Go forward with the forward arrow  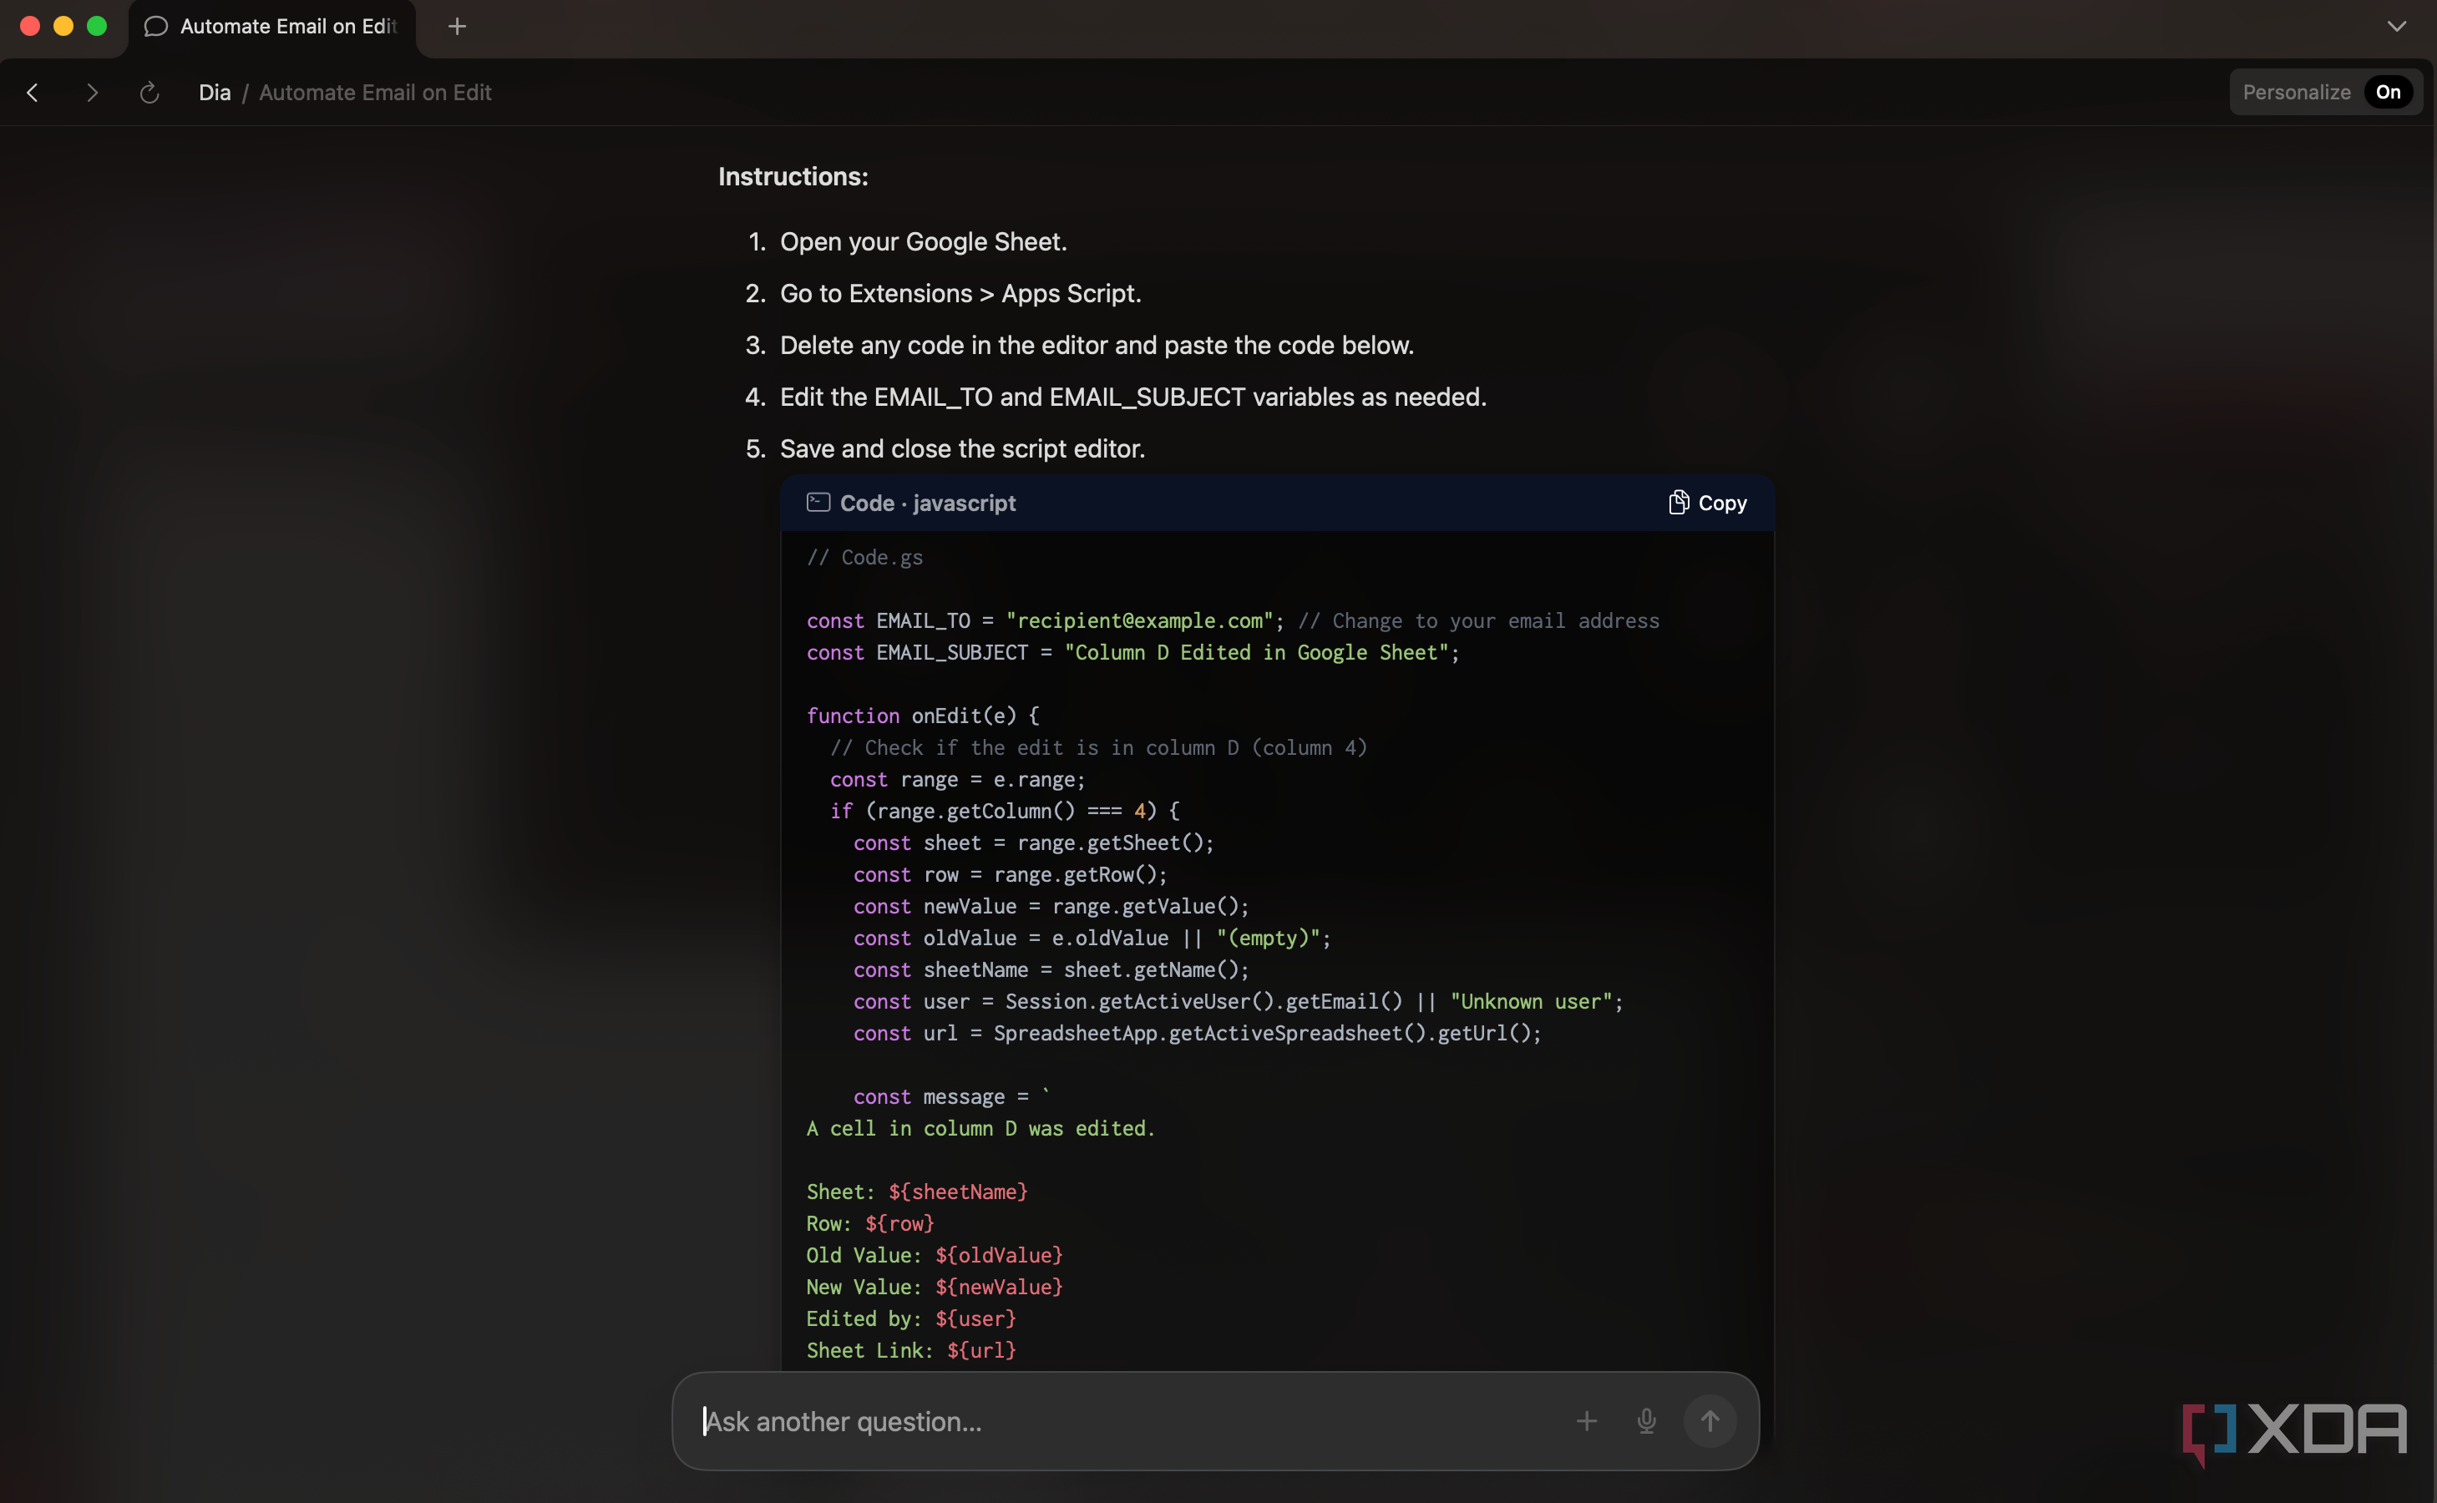[93, 93]
